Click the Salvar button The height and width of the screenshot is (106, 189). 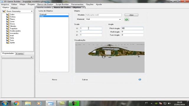pyautogui.click(x=85, y=79)
